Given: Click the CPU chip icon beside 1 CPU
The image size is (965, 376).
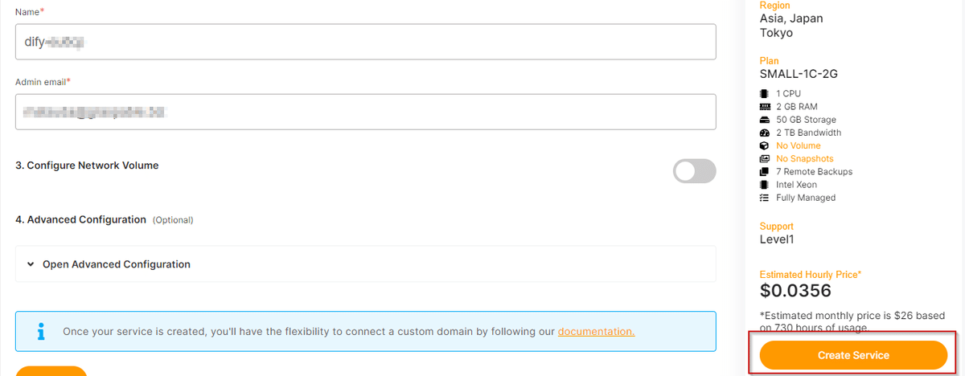Looking at the screenshot, I should point(765,94).
